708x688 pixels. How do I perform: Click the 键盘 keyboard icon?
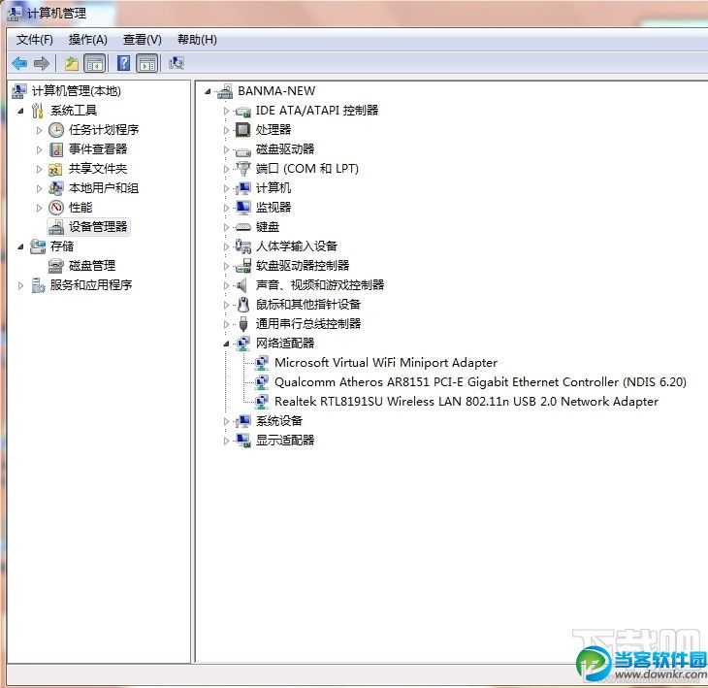point(242,227)
